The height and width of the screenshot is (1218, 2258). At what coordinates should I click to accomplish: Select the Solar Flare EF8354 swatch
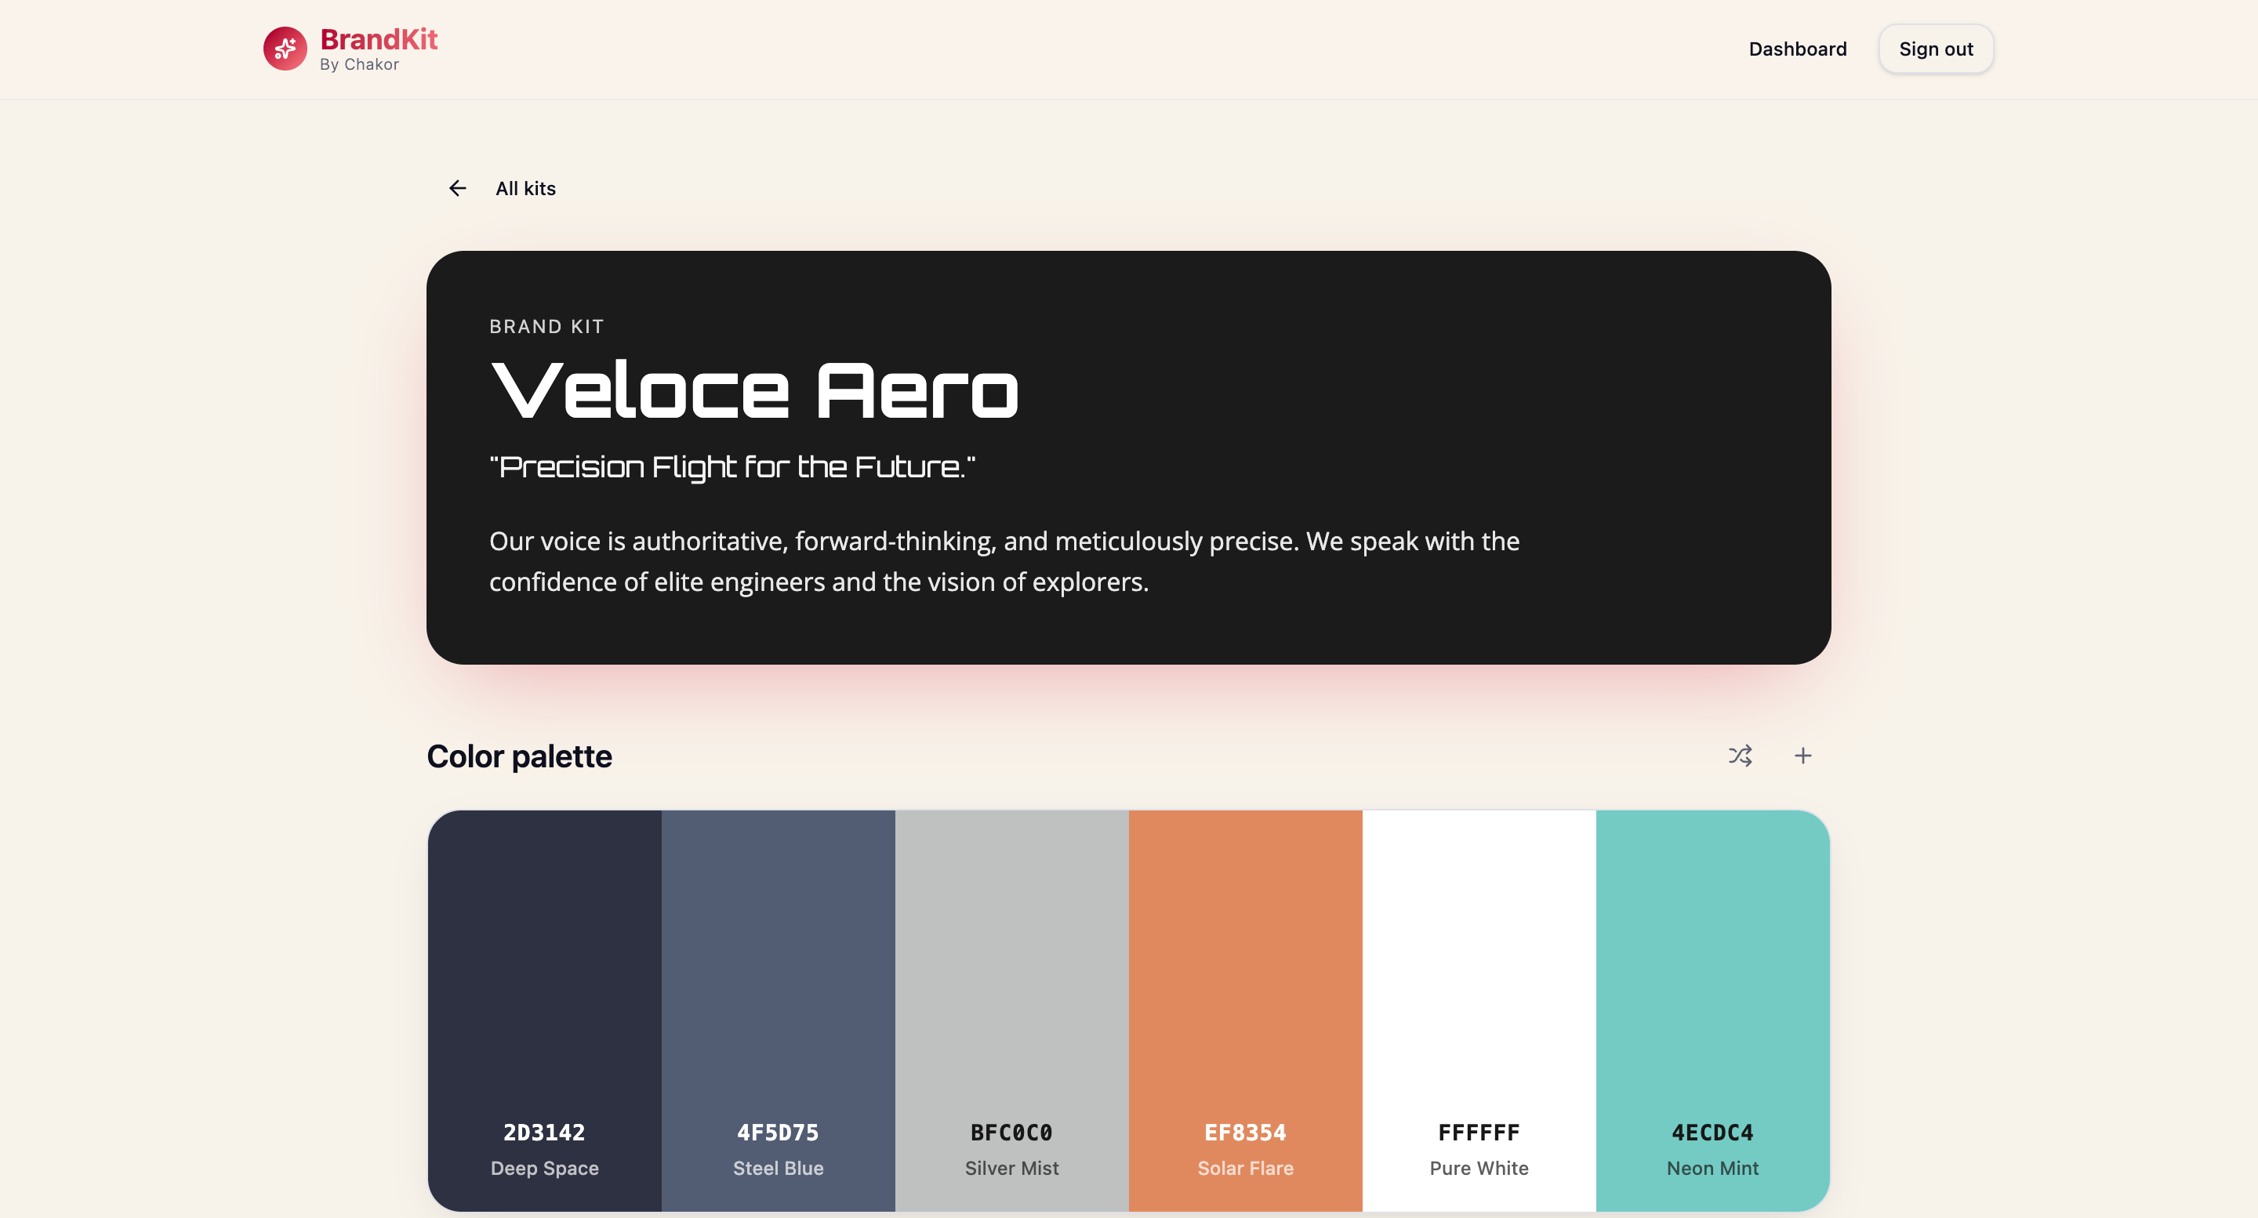coord(1246,1010)
